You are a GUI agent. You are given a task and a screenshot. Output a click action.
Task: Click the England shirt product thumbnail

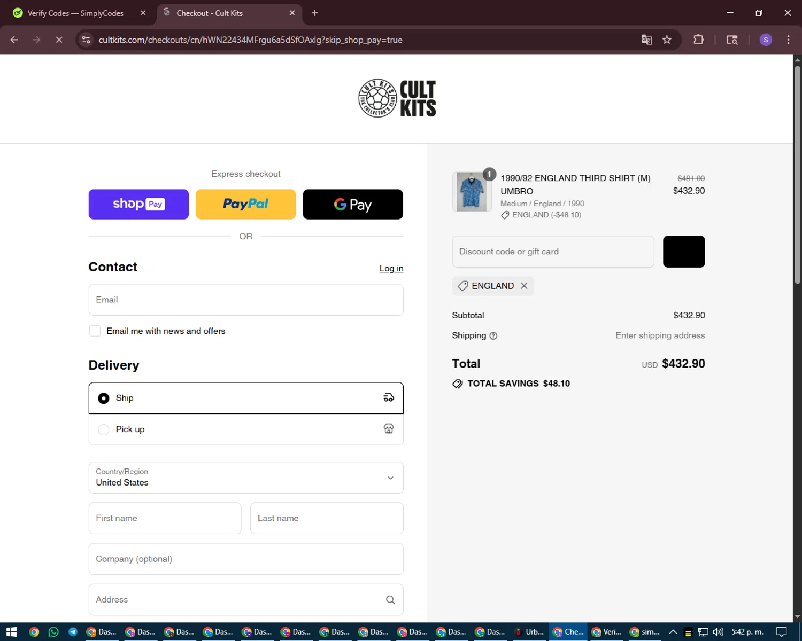click(472, 192)
